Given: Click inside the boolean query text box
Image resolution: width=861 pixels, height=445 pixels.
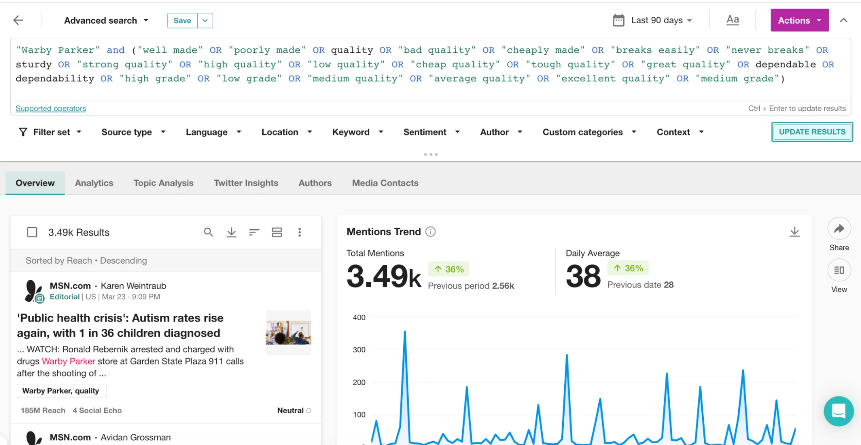Looking at the screenshot, I should 430,70.
